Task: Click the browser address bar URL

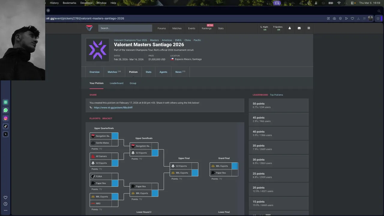Action: (x=85, y=18)
